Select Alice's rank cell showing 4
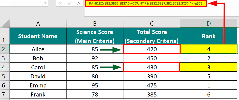The width and height of the screenshot is (239, 100). tap(209, 49)
